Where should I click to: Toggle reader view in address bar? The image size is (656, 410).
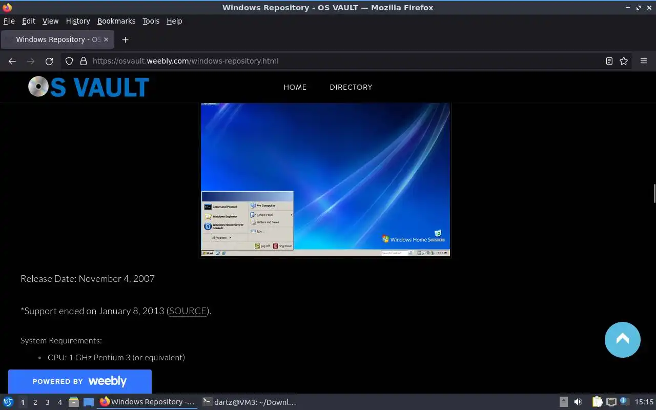click(609, 61)
